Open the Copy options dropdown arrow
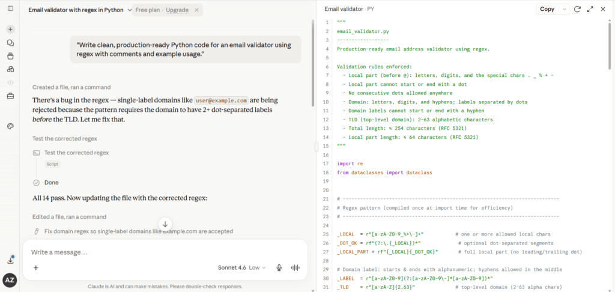The image size is (615, 292). click(564, 9)
